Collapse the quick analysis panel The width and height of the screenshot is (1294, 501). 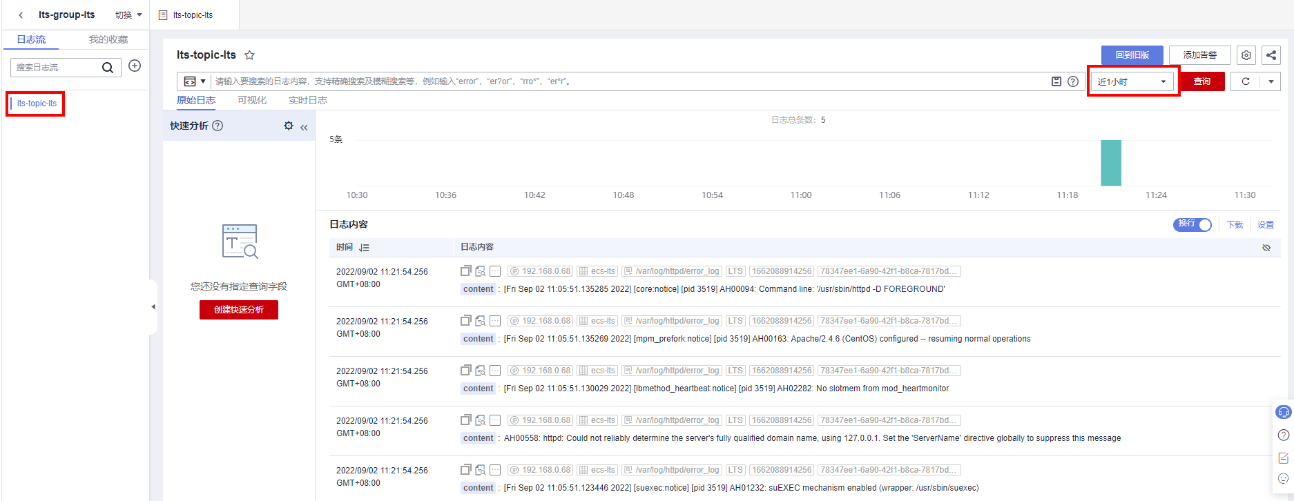click(304, 127)
